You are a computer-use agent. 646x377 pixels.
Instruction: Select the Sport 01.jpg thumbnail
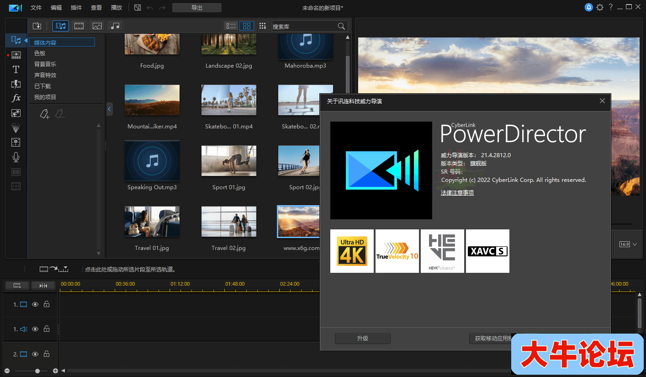pos(229,161)
